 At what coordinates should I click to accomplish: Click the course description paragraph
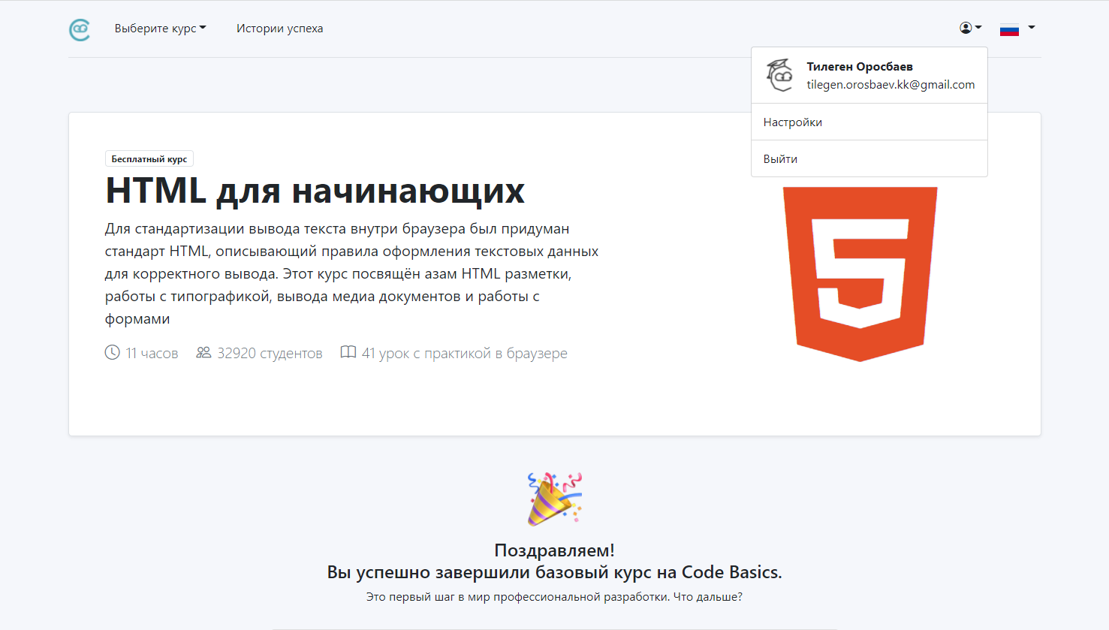[351, 274]
